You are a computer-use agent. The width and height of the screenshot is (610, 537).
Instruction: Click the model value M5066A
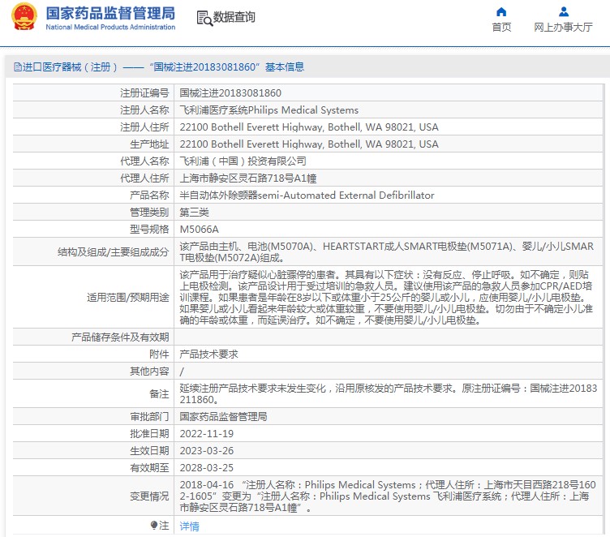199,230
